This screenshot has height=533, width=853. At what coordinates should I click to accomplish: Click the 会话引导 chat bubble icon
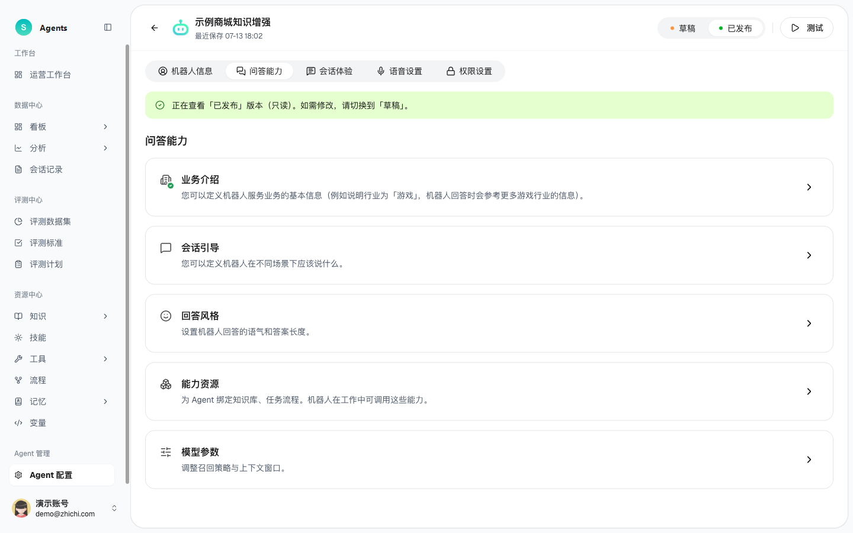166,248
